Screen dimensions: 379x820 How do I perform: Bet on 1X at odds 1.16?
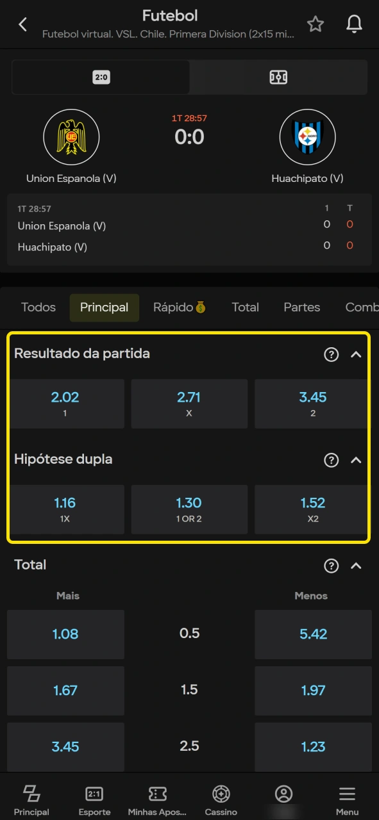(65, 509)
